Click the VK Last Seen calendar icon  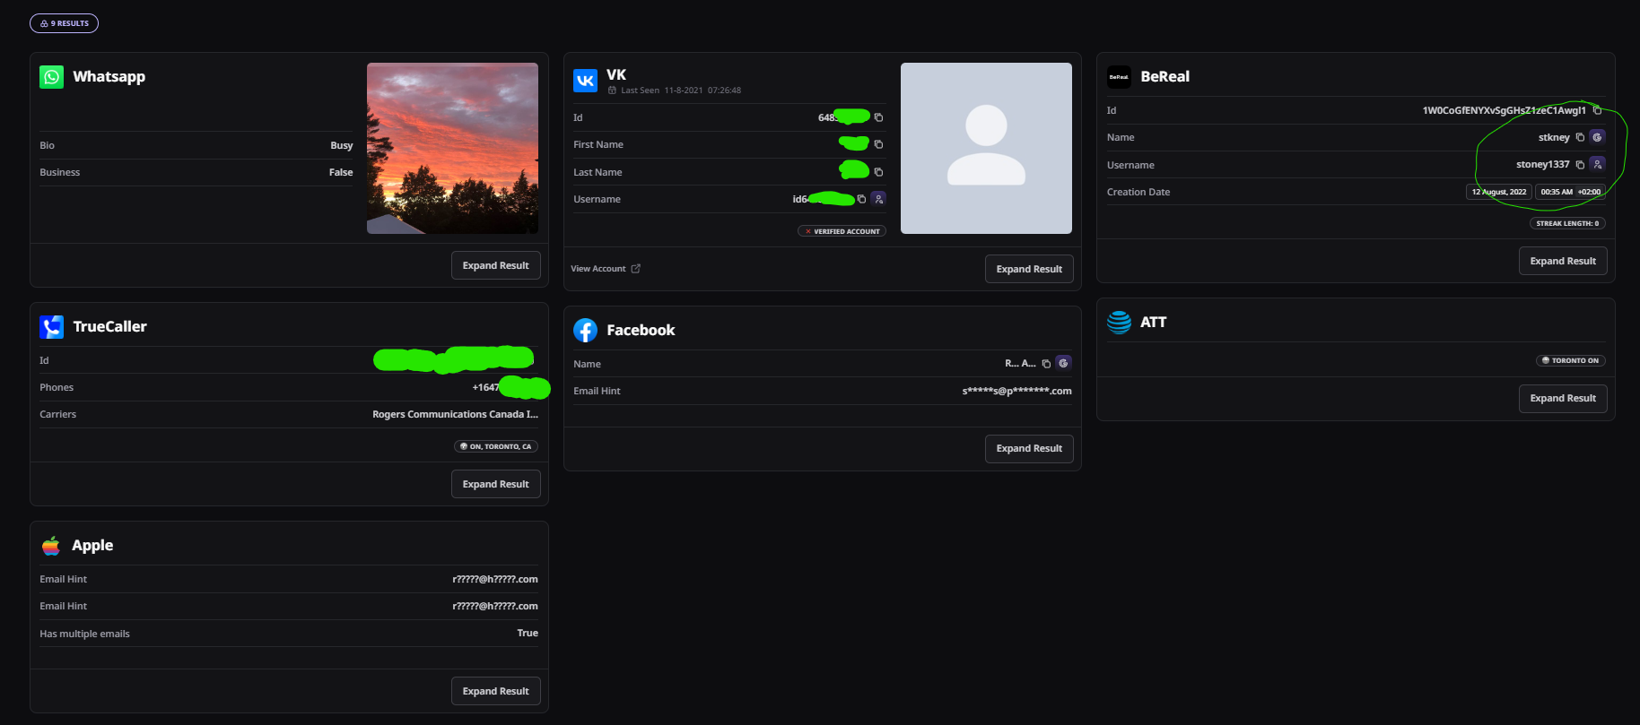pyautogui.click(x=612, y=91)
